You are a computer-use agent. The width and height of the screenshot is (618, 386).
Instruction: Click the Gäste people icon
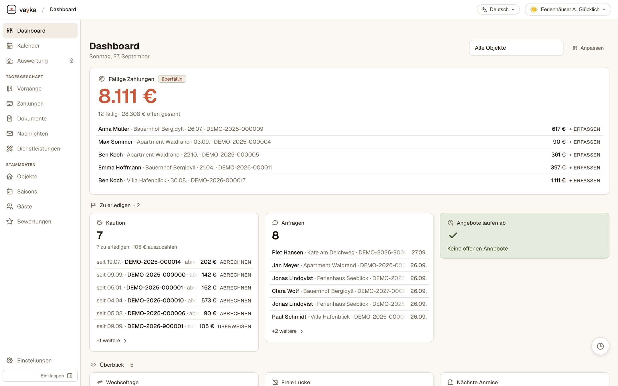pyautogui.click(x=10, y=206)
